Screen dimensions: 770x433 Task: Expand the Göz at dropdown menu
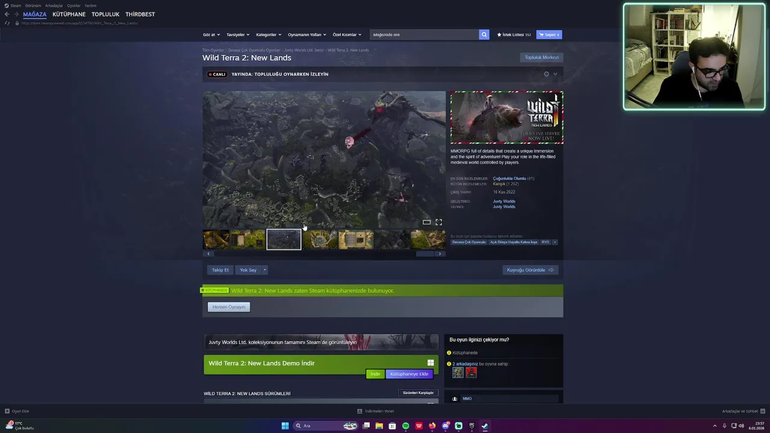tap(211, 34)
